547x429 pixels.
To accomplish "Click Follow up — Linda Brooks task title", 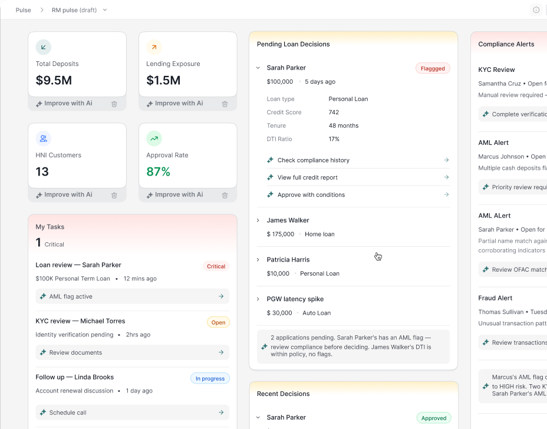I will pos(75,377).
